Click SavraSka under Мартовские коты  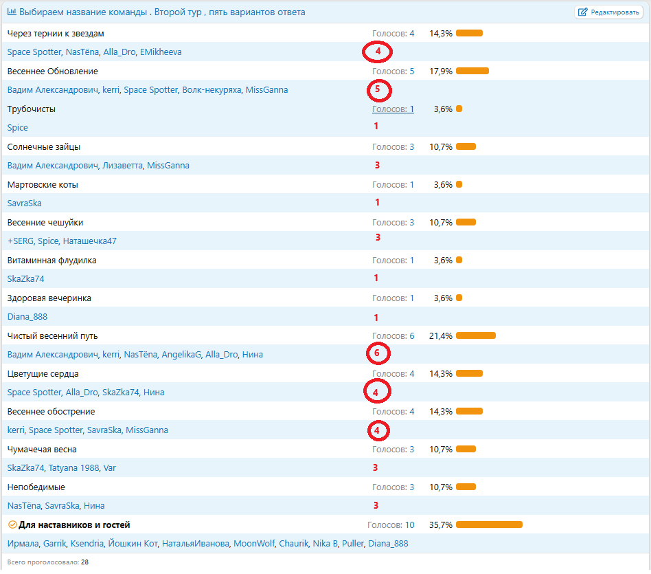(25, 203)
